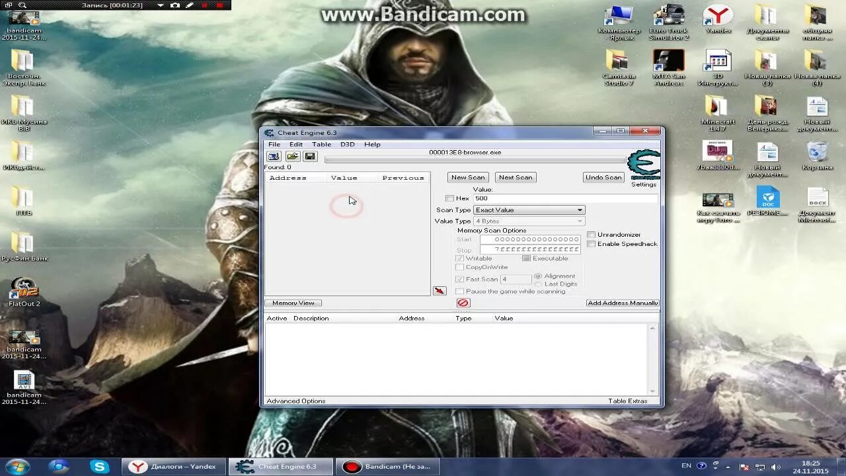Select Euro Truck Simulator 2 desktop icon

668,22
